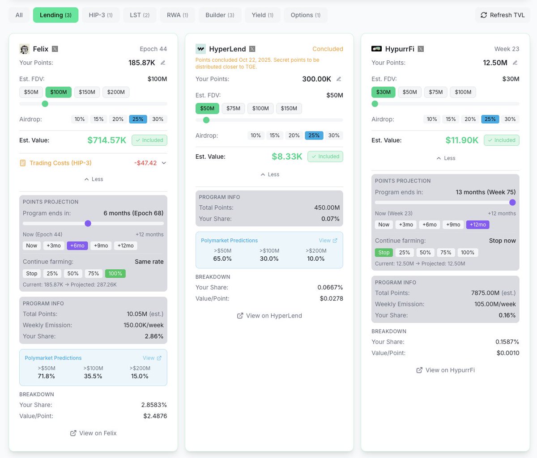Open HyperLend's X profile icon
Image resolution: width=537 pixels, height=458 pixels.
tap(252, 49)
